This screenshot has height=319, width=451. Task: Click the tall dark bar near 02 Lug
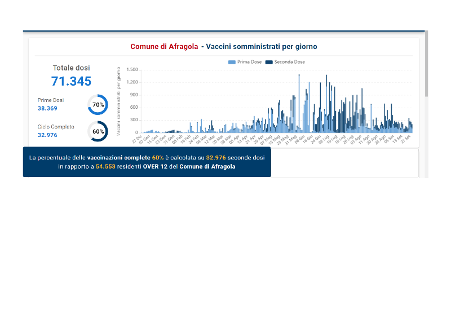326,104
